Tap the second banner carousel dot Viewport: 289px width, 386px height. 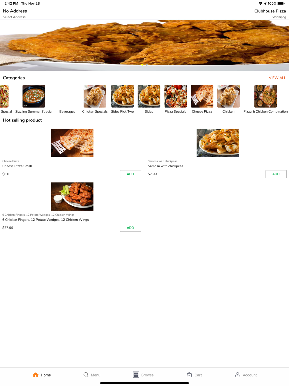[147, 65]
